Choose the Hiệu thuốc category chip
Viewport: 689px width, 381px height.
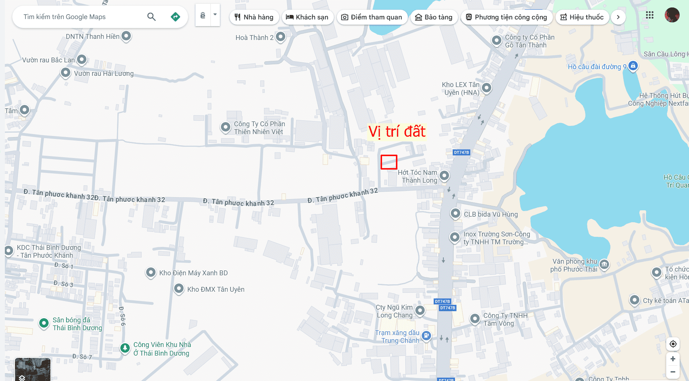582,17
